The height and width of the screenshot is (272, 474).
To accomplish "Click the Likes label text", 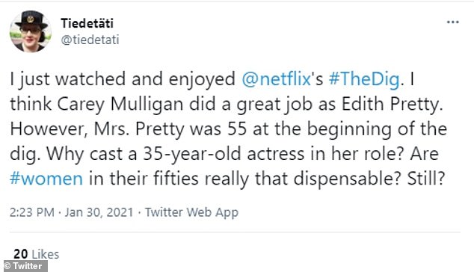I will (46, 254).
